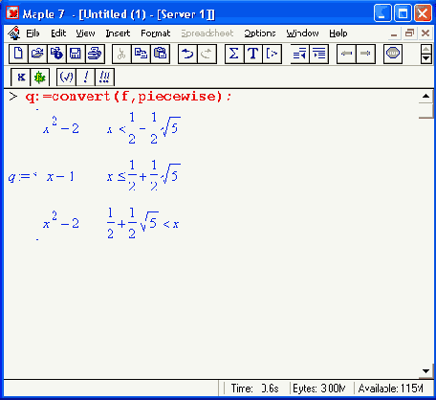Click the New worksheet icon

(18, 54)
